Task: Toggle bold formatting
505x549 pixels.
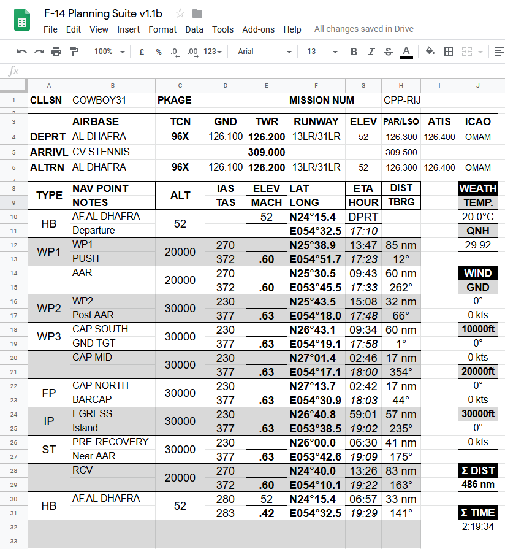Action: [354, 52]
